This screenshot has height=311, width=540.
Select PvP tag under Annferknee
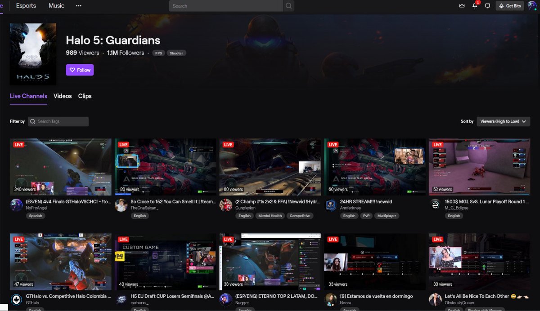(366, 216)
